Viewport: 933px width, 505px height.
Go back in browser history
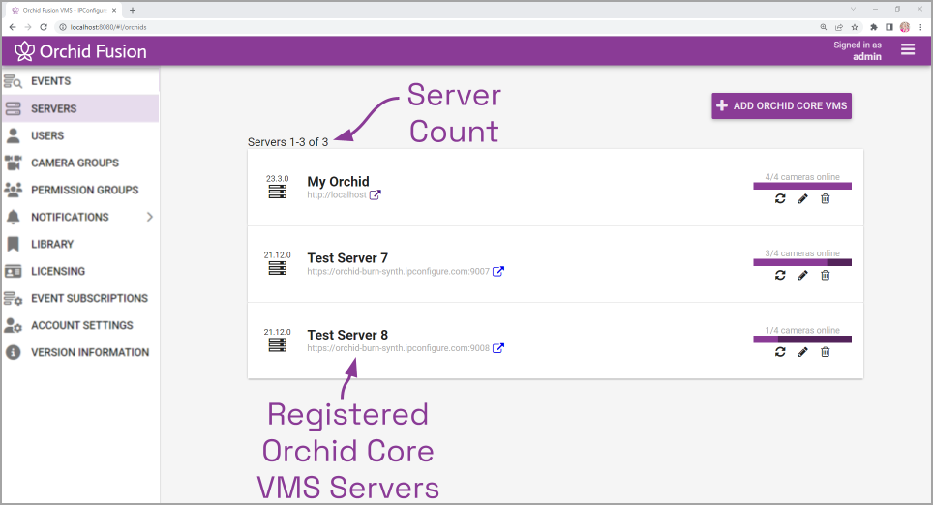(13, 27)
